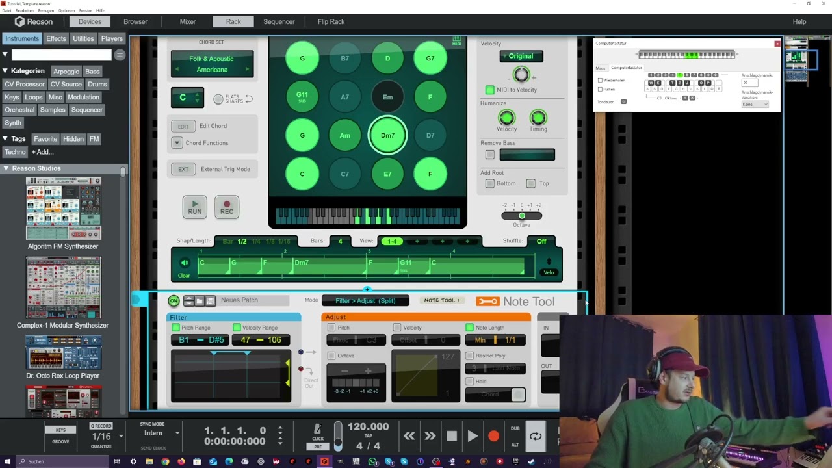Image resolution: width=832 pixels, height=468 pixels.
Task: Click the Am chord pad
Action: (x=345, y=135)
